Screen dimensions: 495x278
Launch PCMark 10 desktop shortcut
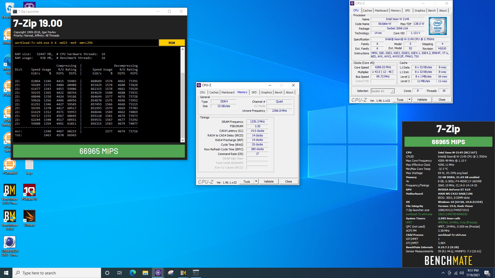tap(29, 192)
